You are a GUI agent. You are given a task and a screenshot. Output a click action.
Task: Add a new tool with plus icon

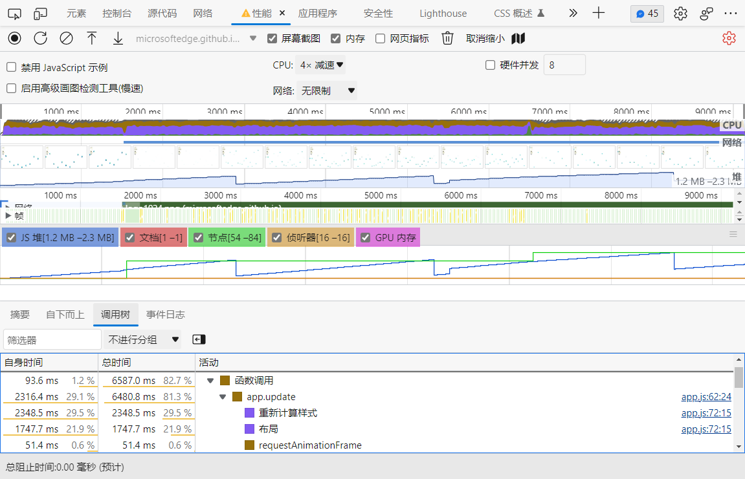[599, 13]
